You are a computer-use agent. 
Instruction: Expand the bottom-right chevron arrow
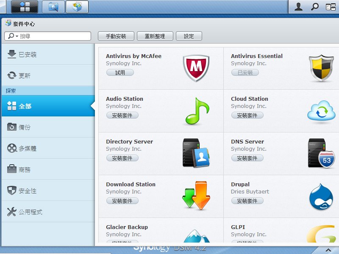328,250
